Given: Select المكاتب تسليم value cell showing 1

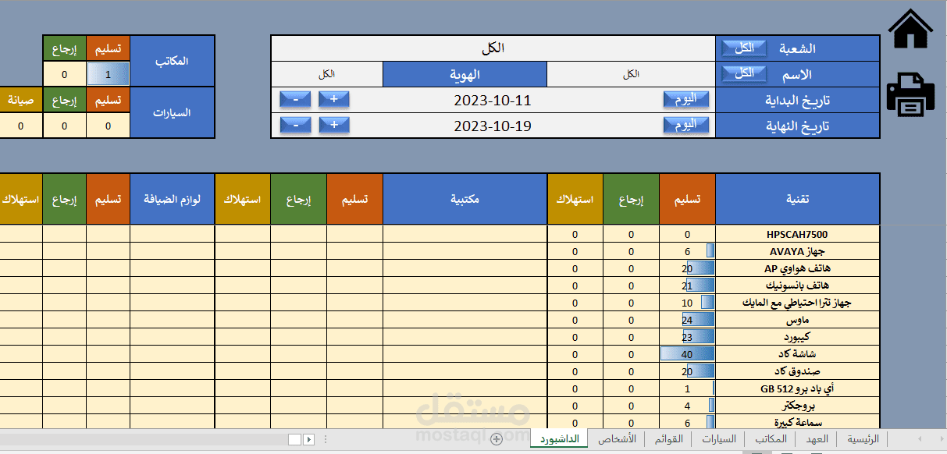Looking at the screenshot, I should point(108,74).
